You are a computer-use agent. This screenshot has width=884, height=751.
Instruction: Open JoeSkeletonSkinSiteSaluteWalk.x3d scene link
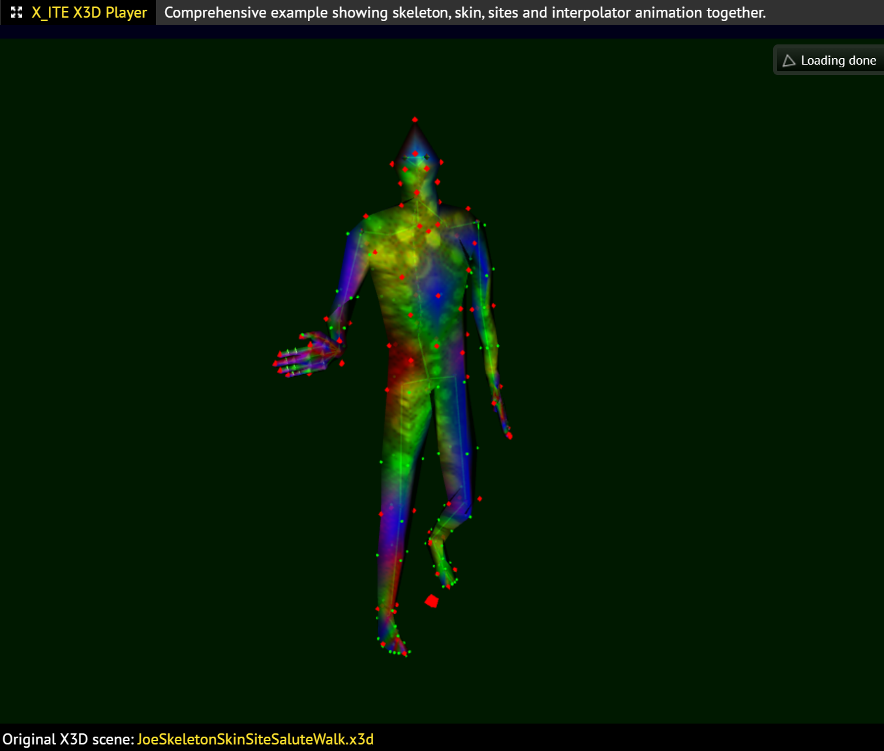click(x=255, y=739)
